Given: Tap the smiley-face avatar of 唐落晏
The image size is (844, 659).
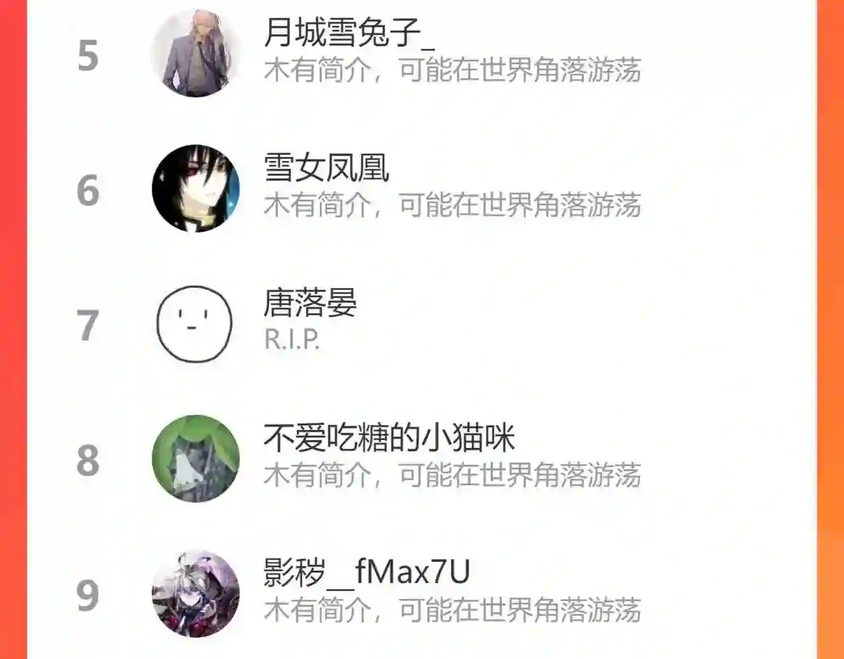Looking at the screenshot, I should (195, 324).
